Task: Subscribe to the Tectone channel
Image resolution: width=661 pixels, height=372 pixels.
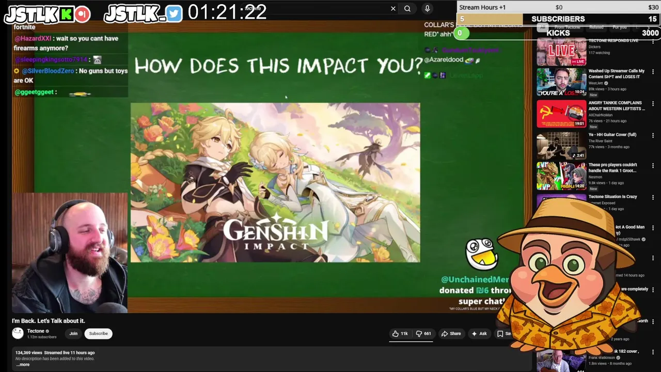Action: pyautogui.click(x=98, y=334)
